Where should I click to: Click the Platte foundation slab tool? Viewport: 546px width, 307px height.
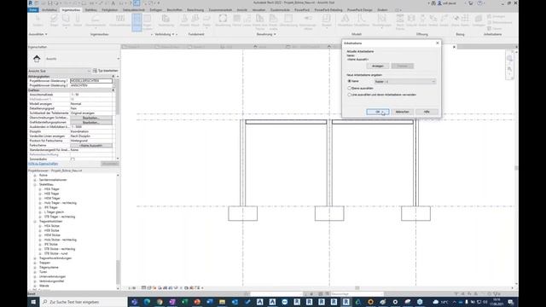(206, 20)
